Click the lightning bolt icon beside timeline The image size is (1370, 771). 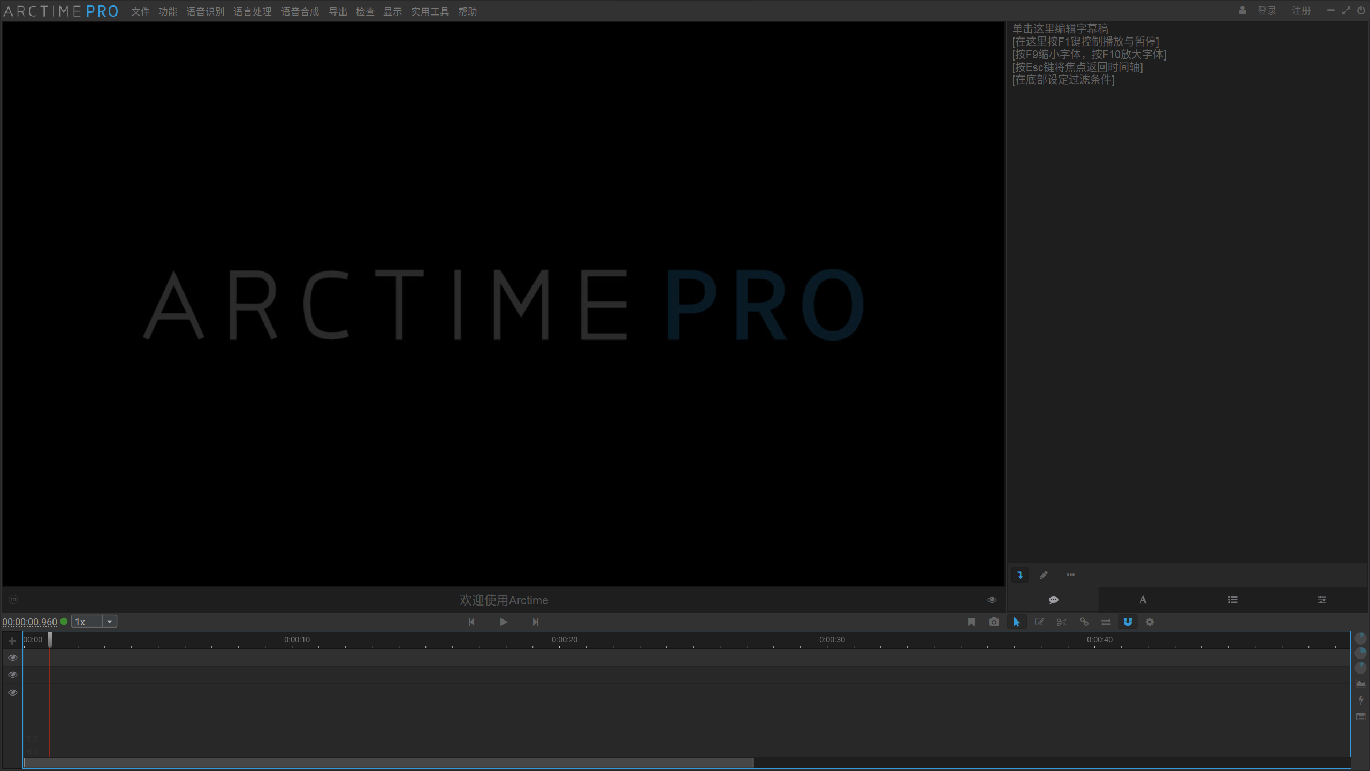click(x=1361, y=700)
